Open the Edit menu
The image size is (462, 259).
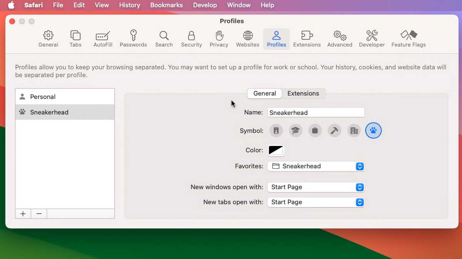click(79, 5)
